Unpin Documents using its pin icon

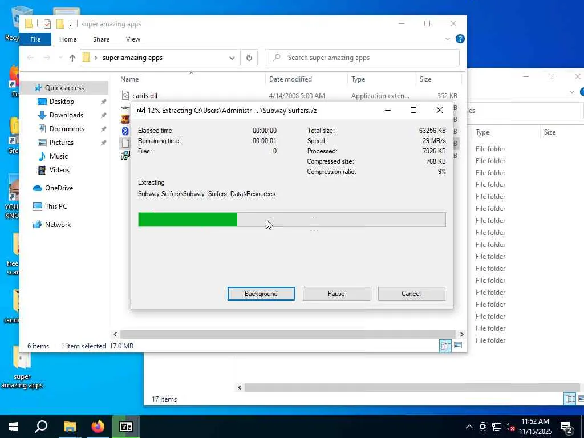tap(104, 129)
